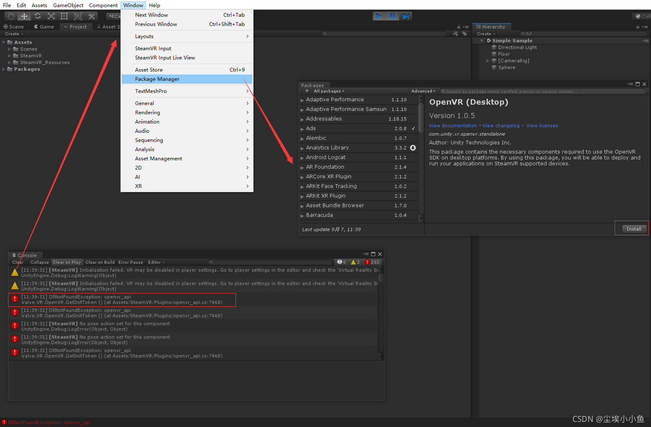Pause the game with the pause button

(x=392, y=16)
